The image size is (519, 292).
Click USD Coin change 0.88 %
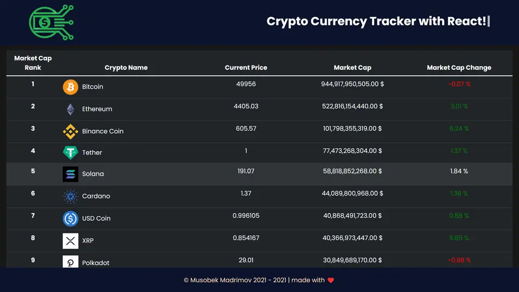pos(459,216)
